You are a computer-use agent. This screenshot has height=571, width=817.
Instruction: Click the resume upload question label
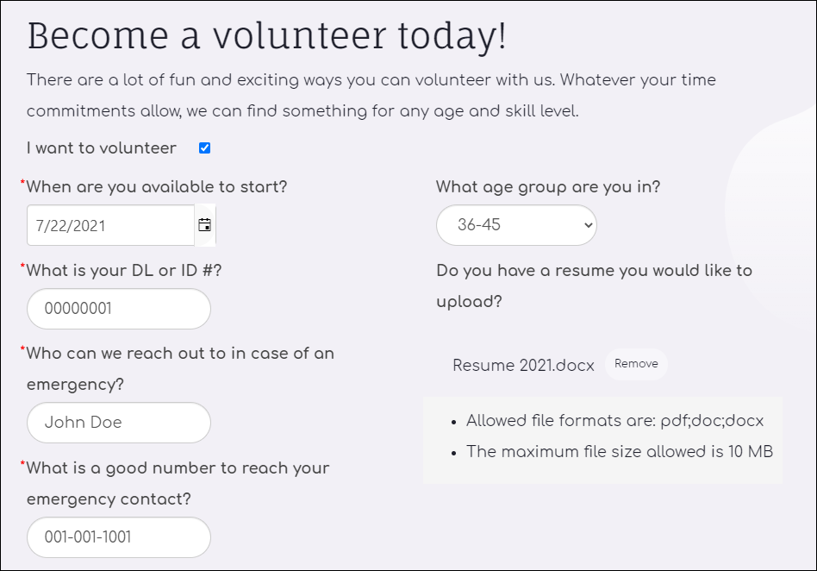tap(595, 285)
